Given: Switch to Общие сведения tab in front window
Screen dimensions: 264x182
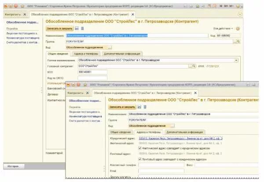Looking at the screenshot, I should pyautogui.click(x=121, y=132).
